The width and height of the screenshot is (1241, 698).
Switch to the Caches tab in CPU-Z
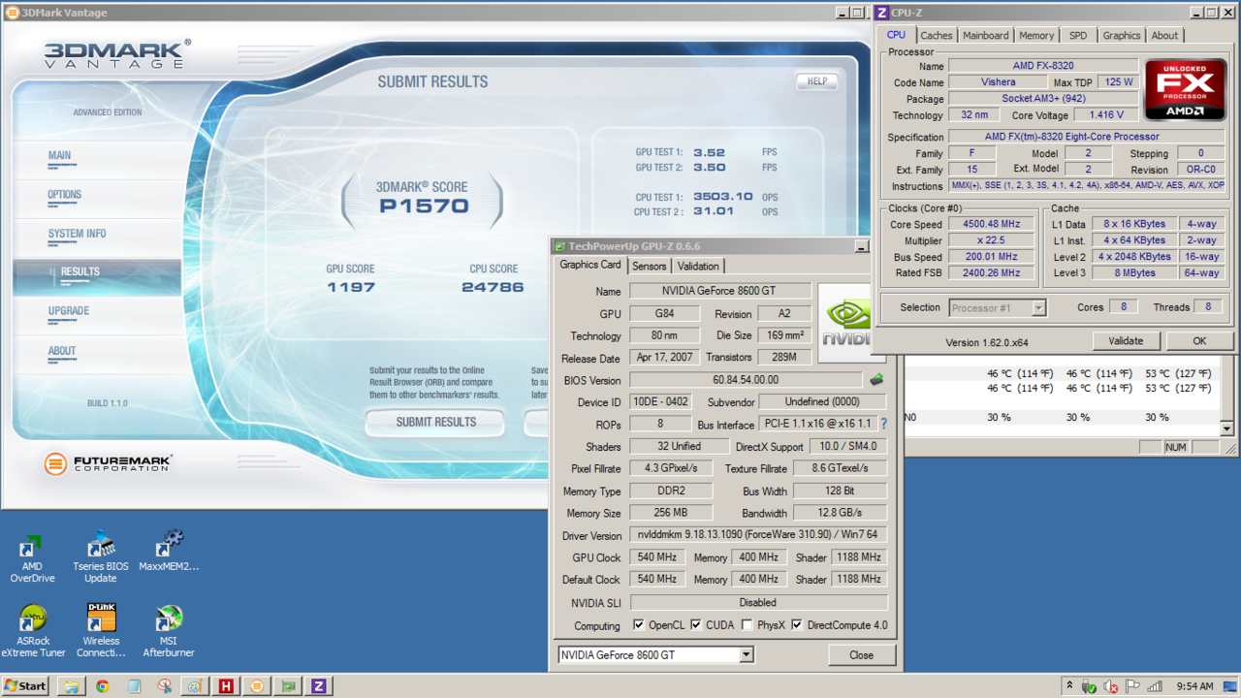pos(937,36)
